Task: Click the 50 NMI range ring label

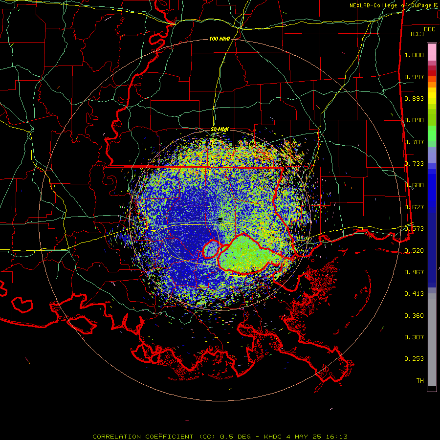Action: 220,130
